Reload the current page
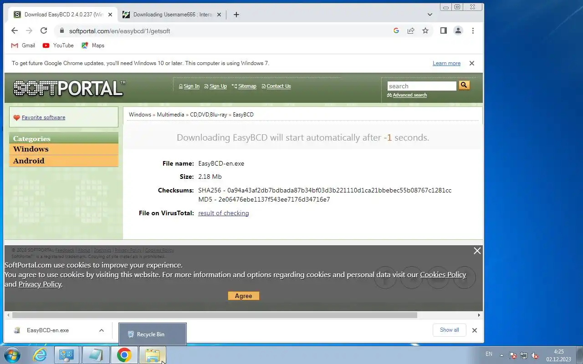 44,30
